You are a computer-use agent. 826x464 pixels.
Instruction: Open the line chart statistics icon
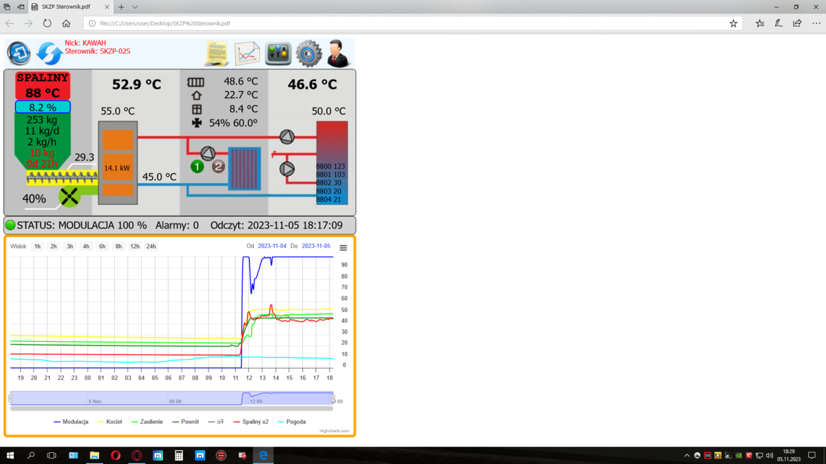tap(247, 53)
